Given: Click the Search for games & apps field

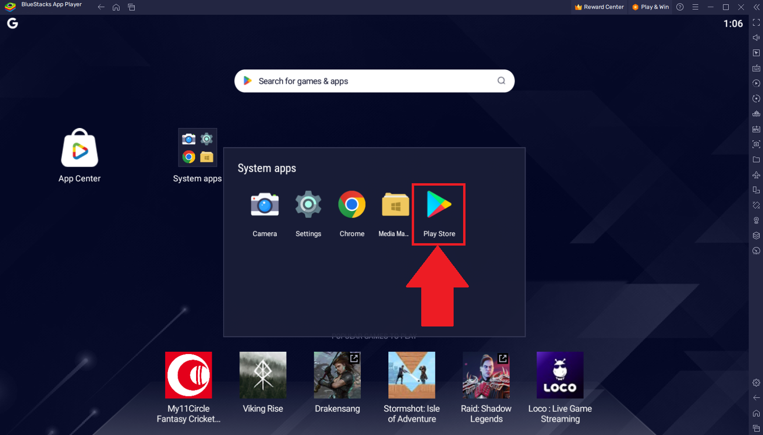Looking at the screenshot, I should tap(374, 81).
